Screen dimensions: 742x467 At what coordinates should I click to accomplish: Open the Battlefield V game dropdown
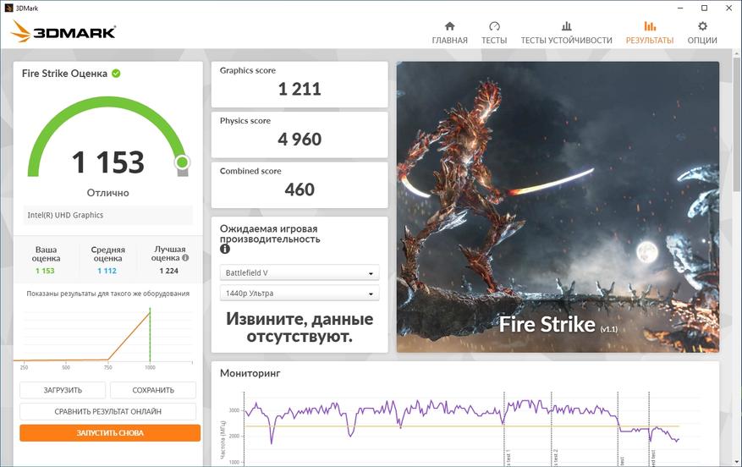(300, 273)
